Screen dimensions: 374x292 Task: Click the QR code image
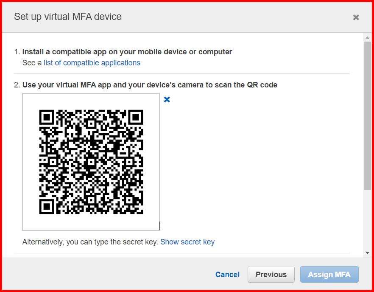coord(91,161)
